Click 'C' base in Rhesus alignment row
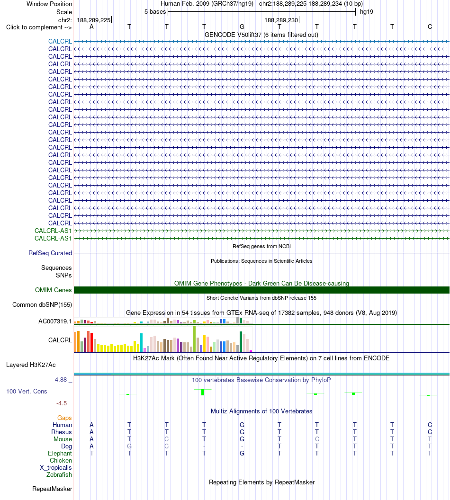 [430, 432]
